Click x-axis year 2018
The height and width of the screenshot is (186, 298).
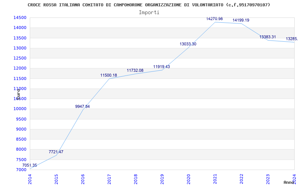(x=136, y=179)
